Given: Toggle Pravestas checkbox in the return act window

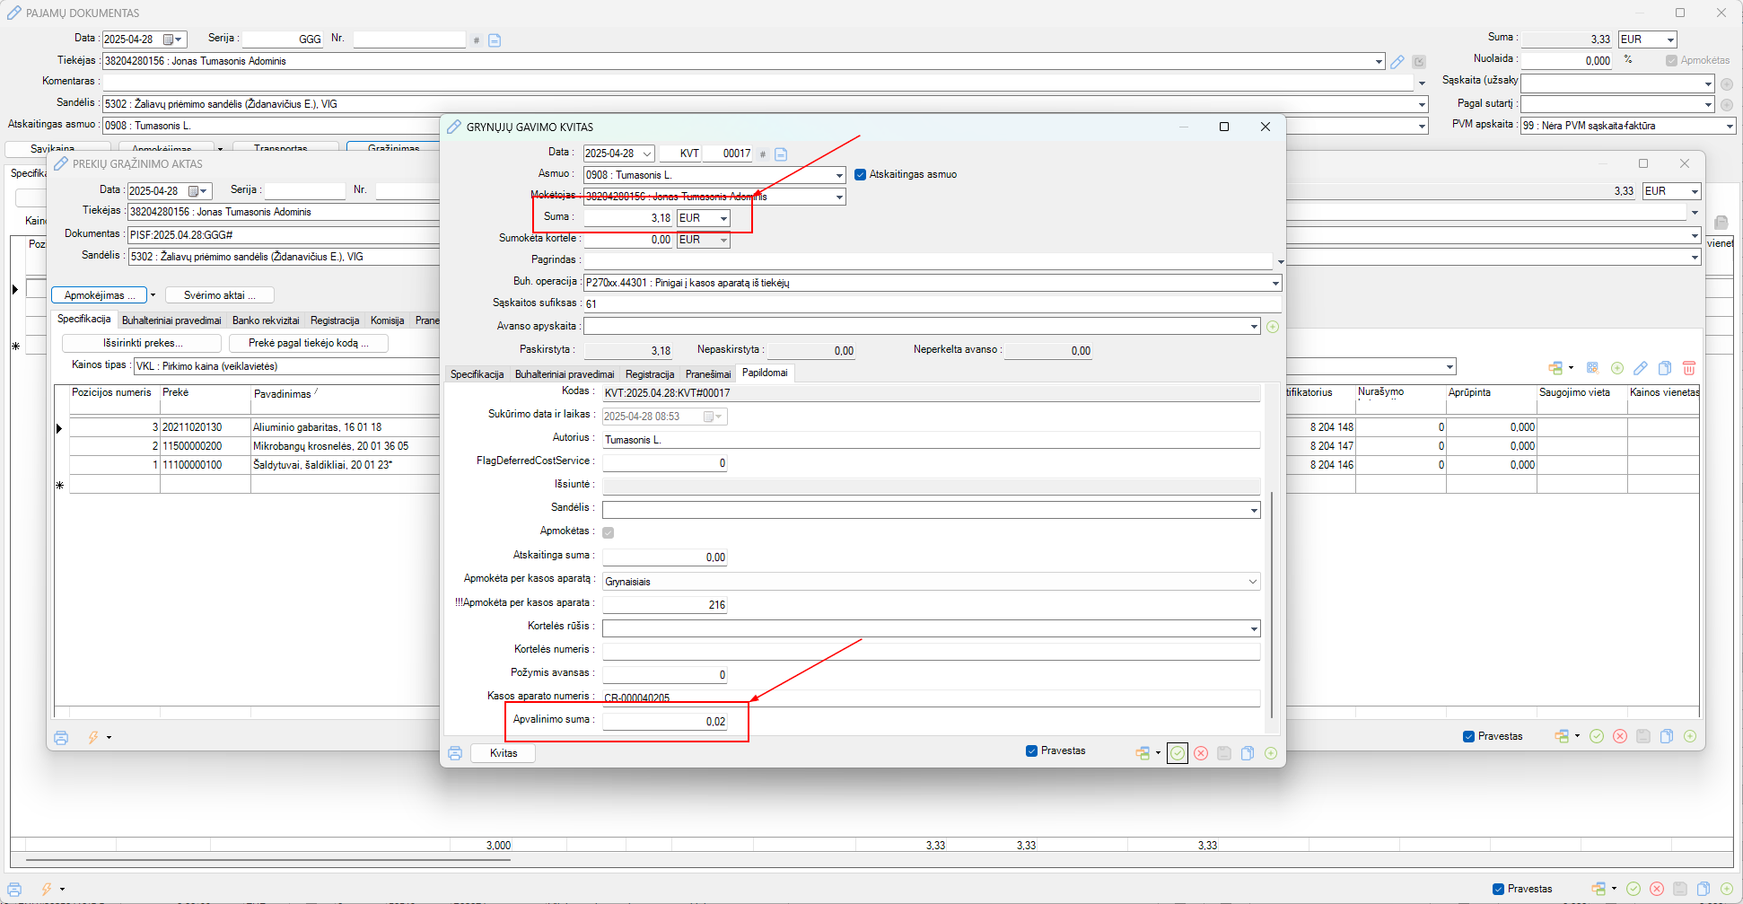Looking at the screenshot, I should coord(1468,737).
